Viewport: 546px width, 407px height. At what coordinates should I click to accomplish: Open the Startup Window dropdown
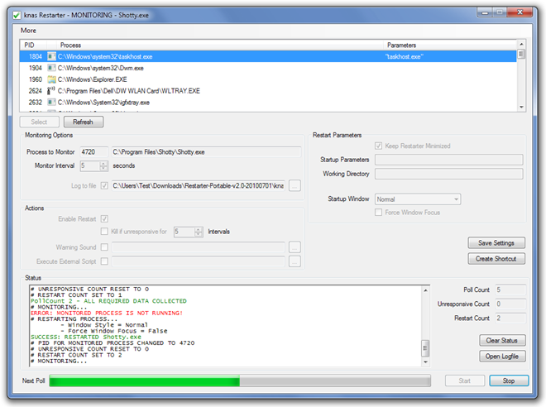pyautogui.click(x=418, y=199)
